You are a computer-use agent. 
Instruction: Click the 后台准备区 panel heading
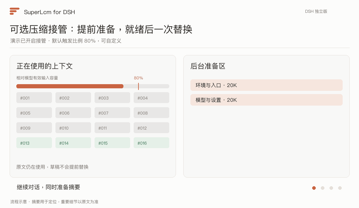tap(208, 66)
